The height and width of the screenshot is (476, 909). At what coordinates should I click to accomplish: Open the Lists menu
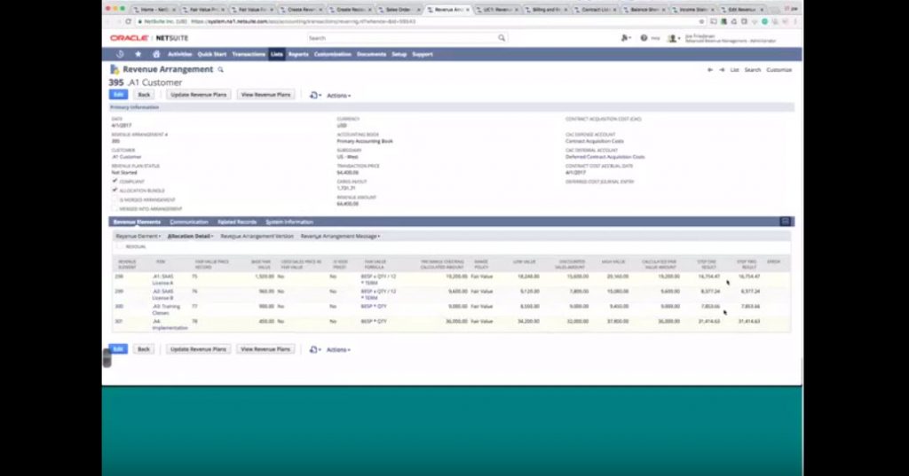(x=277, y=54)
